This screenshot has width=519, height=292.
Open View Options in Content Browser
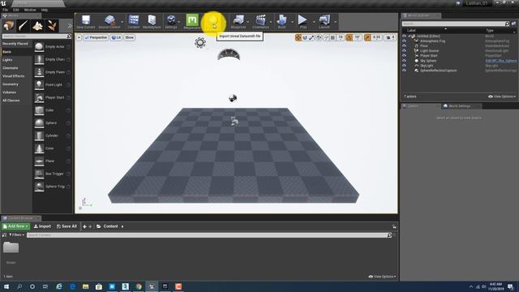(382, 277)
